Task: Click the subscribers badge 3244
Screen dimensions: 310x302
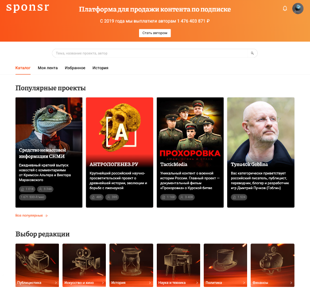Action: point(45,189)
